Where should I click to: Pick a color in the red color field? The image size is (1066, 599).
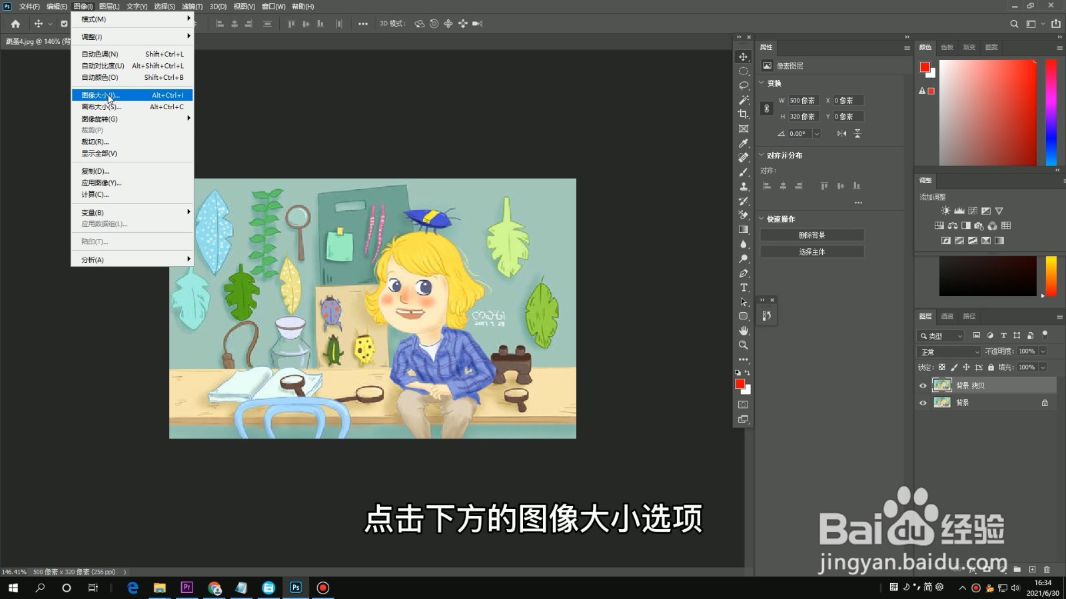point(988,112)
